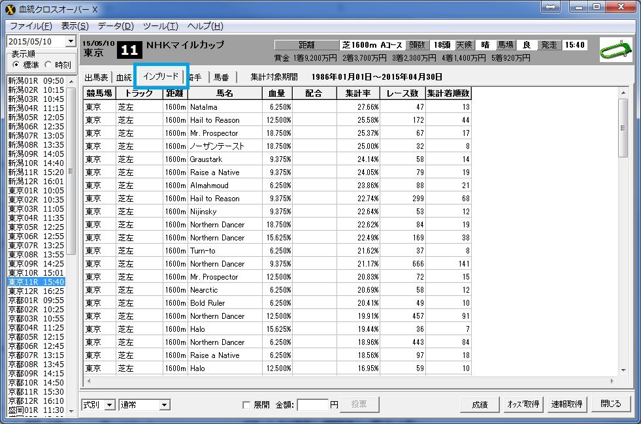
Task: Sort by the 配合 column header
Action: (x=314, y=93)
